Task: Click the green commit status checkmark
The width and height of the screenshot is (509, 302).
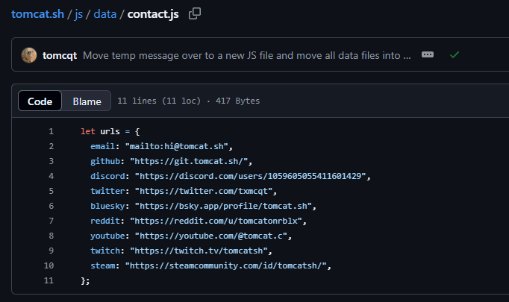Action: [x=455, y=55]
